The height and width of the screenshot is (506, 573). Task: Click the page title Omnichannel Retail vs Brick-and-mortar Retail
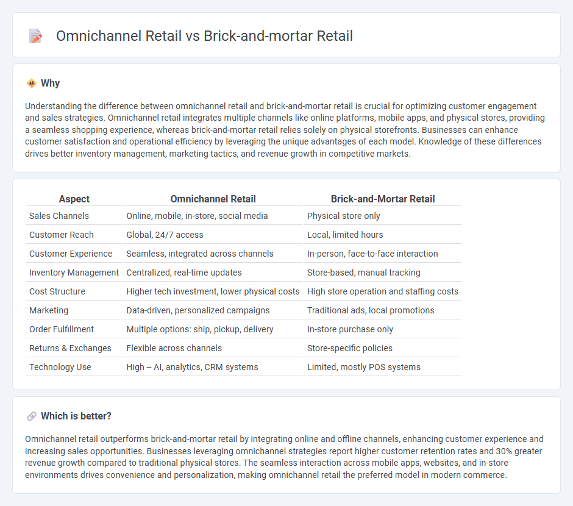tap(204, 36)
